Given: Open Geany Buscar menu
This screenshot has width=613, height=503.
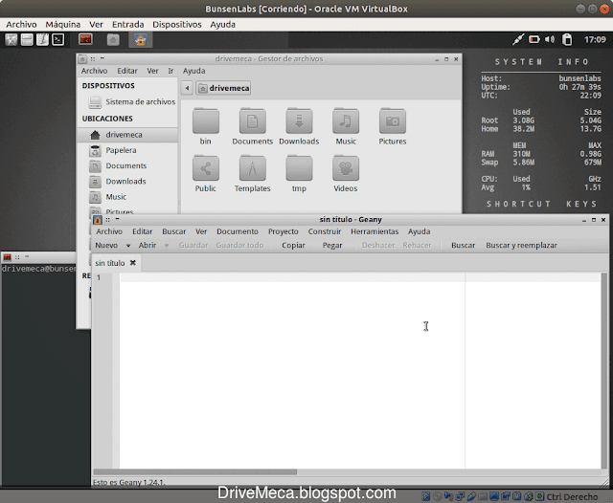Looking at the screenshot, I should 174,231.
